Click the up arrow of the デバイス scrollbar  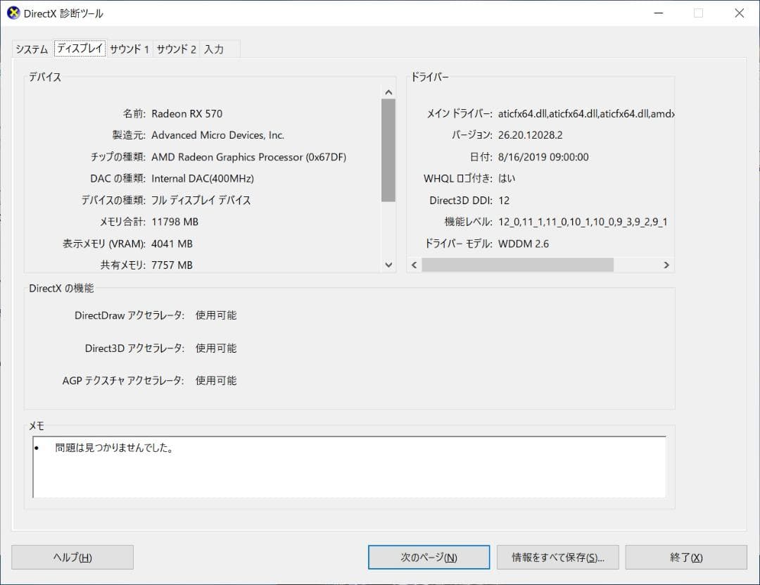click(388, 91)
